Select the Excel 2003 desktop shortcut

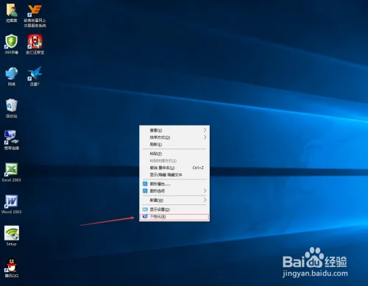pyautogui.click(x=12, y=172)
